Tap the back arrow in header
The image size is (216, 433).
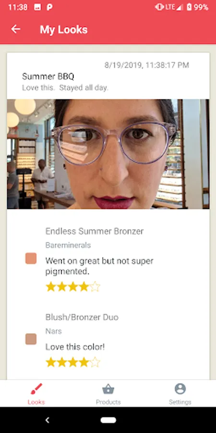click(16, 29)
